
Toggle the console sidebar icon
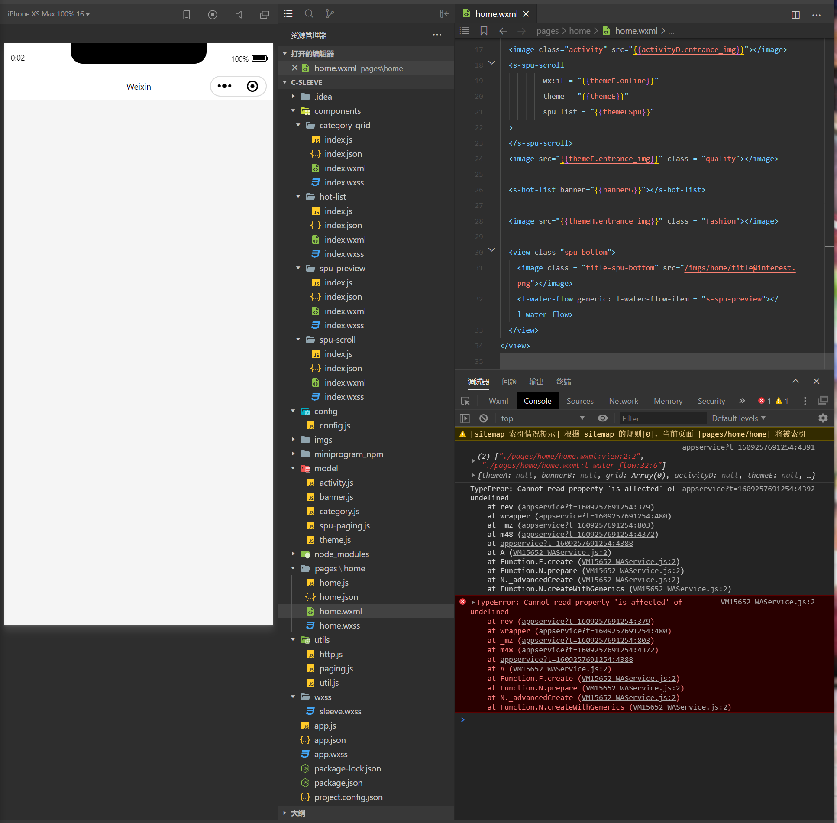[465, 418]
